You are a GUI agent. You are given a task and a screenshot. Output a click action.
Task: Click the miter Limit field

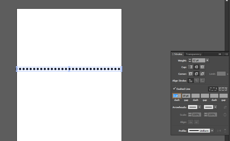point(221,74)
